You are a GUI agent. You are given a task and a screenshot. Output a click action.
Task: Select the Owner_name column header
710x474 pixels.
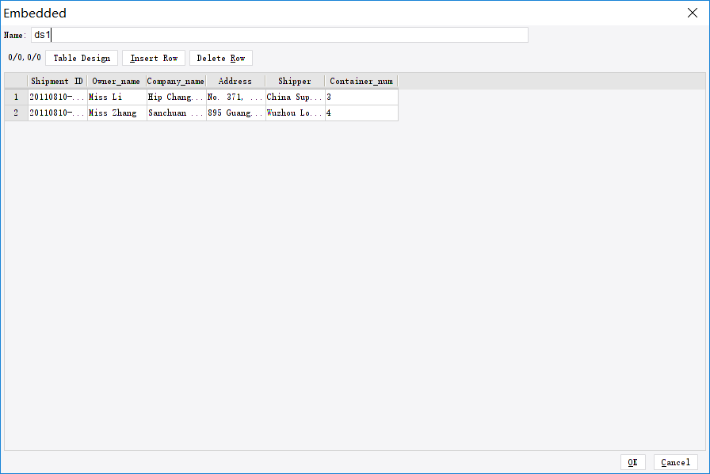pyautogui.click(x=116, y=81)
